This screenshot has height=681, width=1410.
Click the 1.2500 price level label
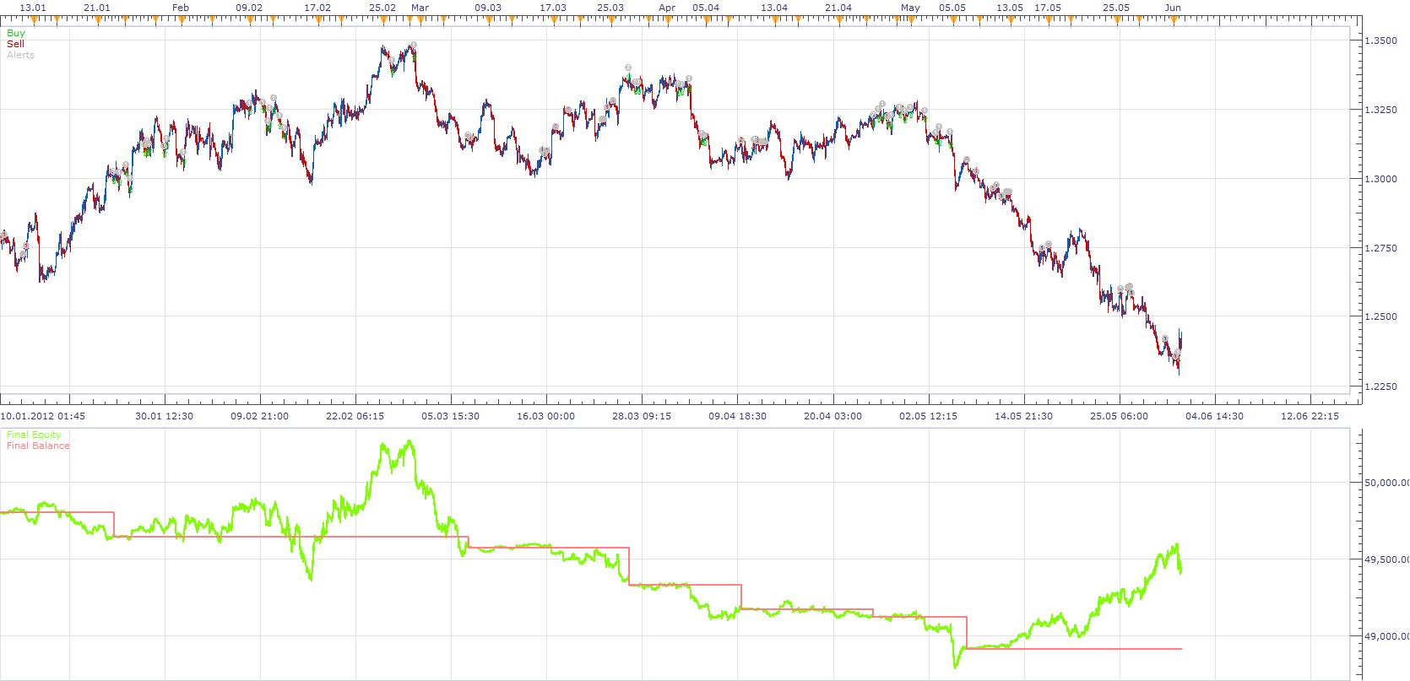point(1381,317)
